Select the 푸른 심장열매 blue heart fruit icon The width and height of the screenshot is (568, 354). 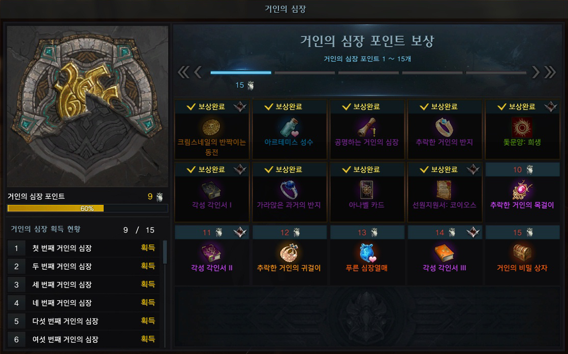[367, 253]
